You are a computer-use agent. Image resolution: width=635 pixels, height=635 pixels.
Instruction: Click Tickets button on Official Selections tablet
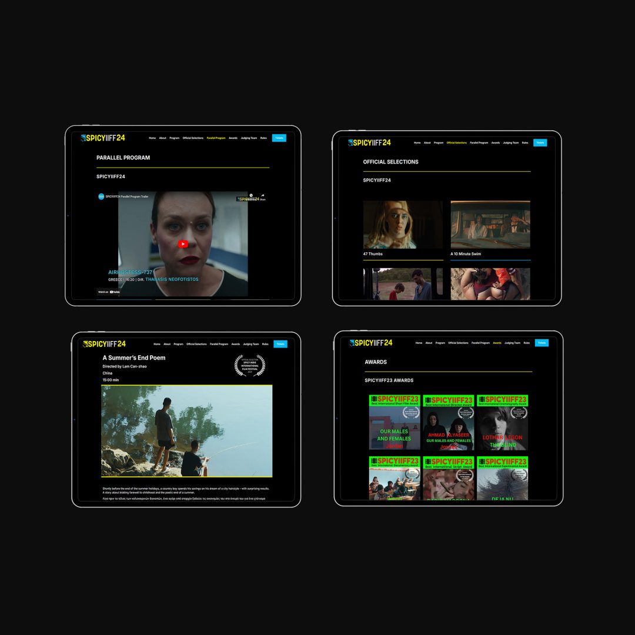coord(540,142)
